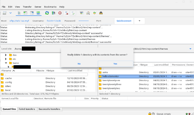This screenshot has width=194, height=115.
Task: Disconnect from server icon
Action: 66,13
